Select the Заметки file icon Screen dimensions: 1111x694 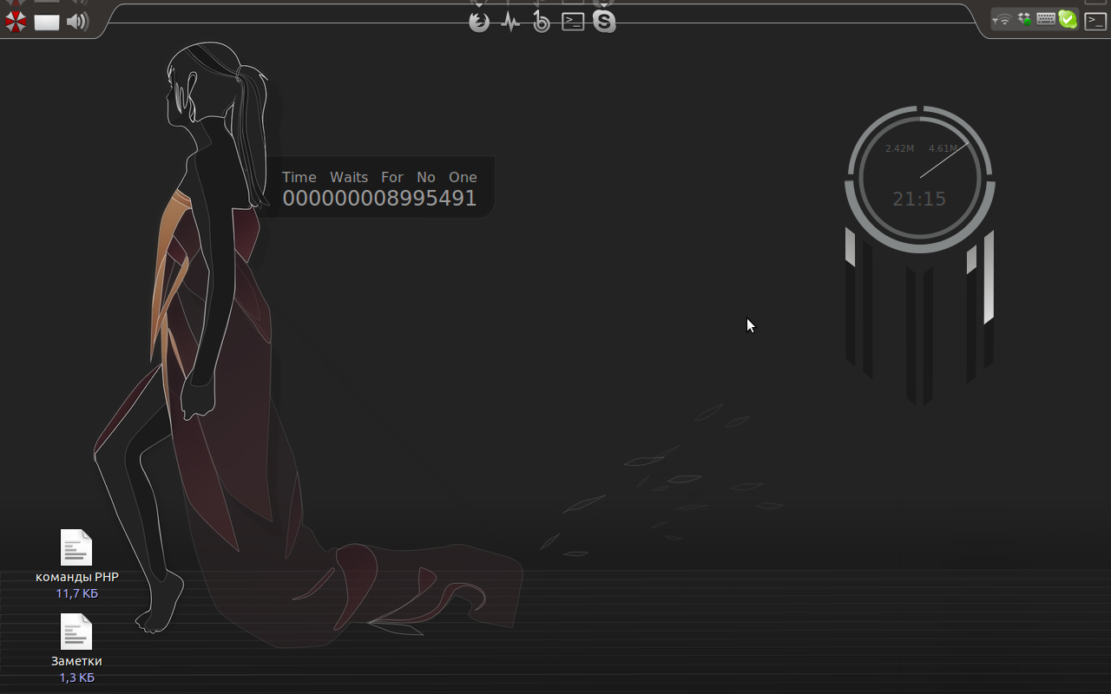pyautogui.click(x=76, y=632)
